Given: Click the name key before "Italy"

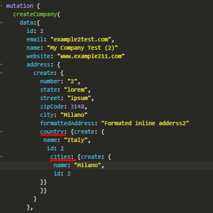Looking at the screenshot, I should point(50,140).
